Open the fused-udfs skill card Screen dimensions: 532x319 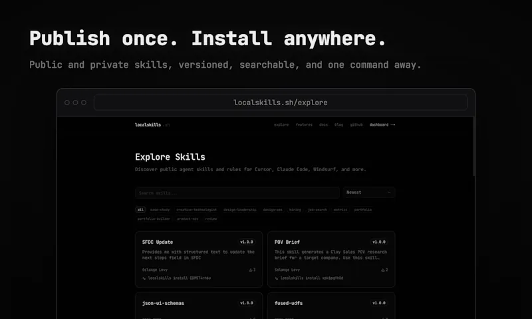[x=331, y=306]
